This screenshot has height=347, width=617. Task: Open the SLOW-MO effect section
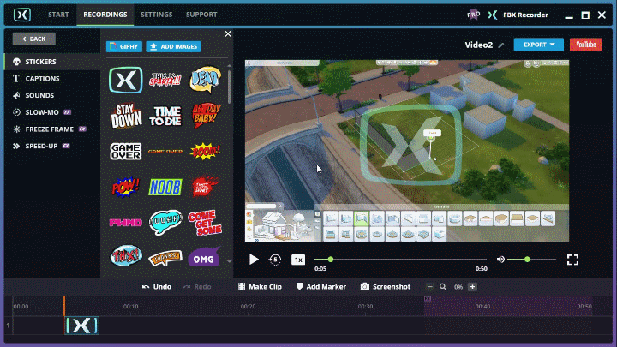(x=52, y=112)
